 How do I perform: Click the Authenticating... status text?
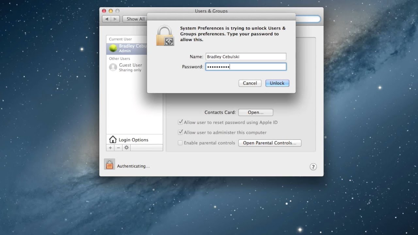click(x=133, y=166)
